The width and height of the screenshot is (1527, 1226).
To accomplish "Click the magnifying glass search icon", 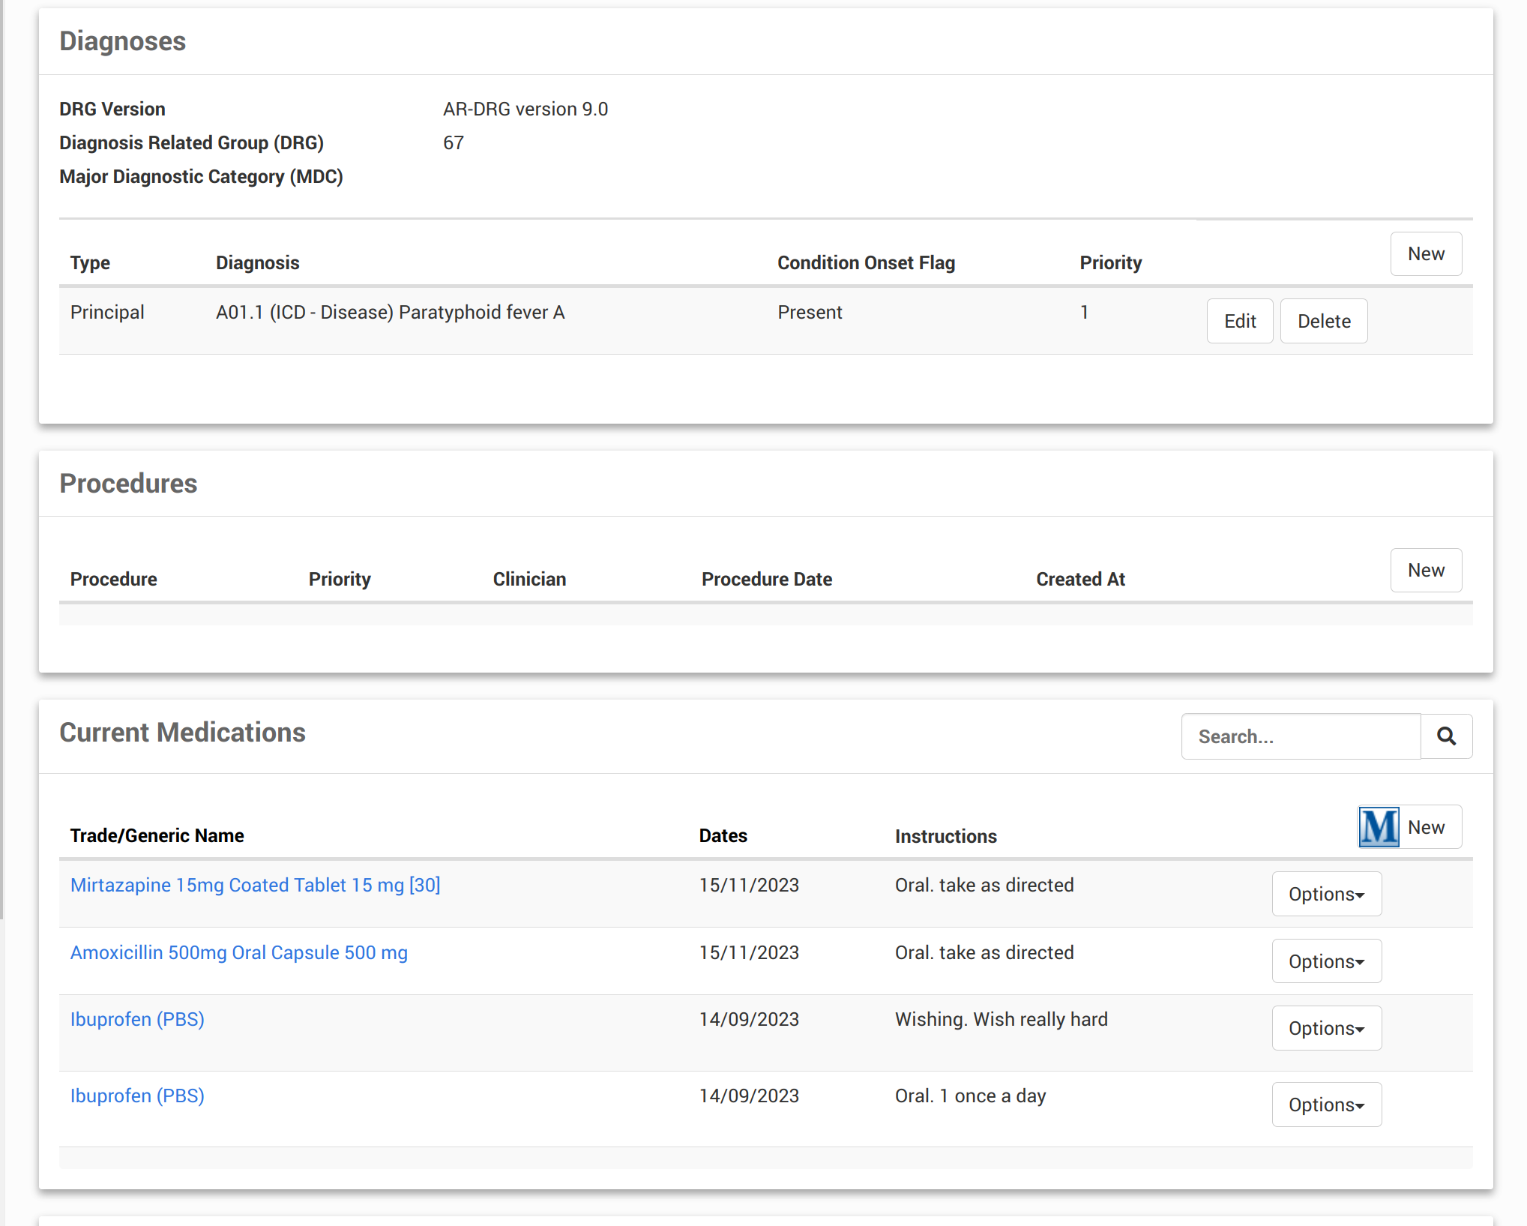I will coord(1446,736).
